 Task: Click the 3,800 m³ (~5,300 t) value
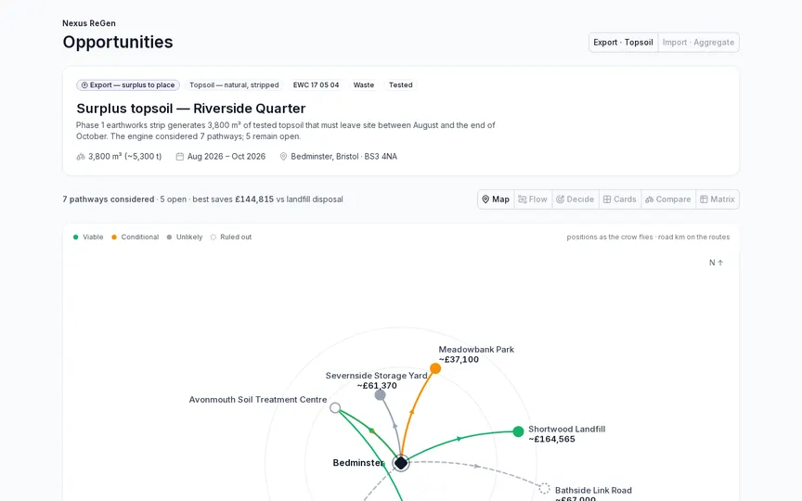pyautogui.click(x=124, y=157)
